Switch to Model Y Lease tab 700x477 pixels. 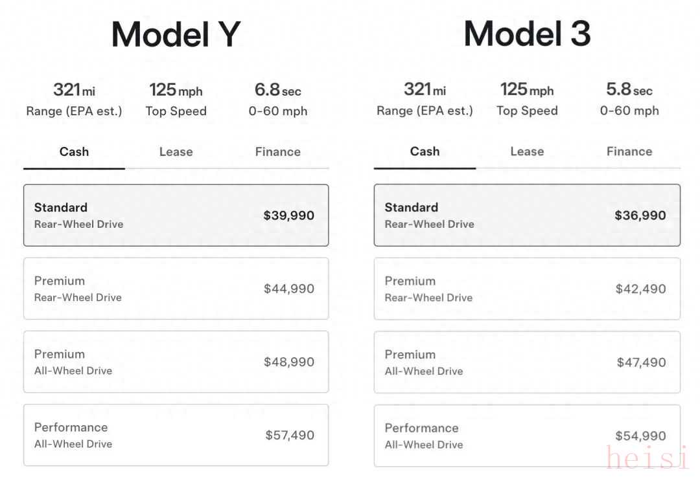(x=176, y=152)
